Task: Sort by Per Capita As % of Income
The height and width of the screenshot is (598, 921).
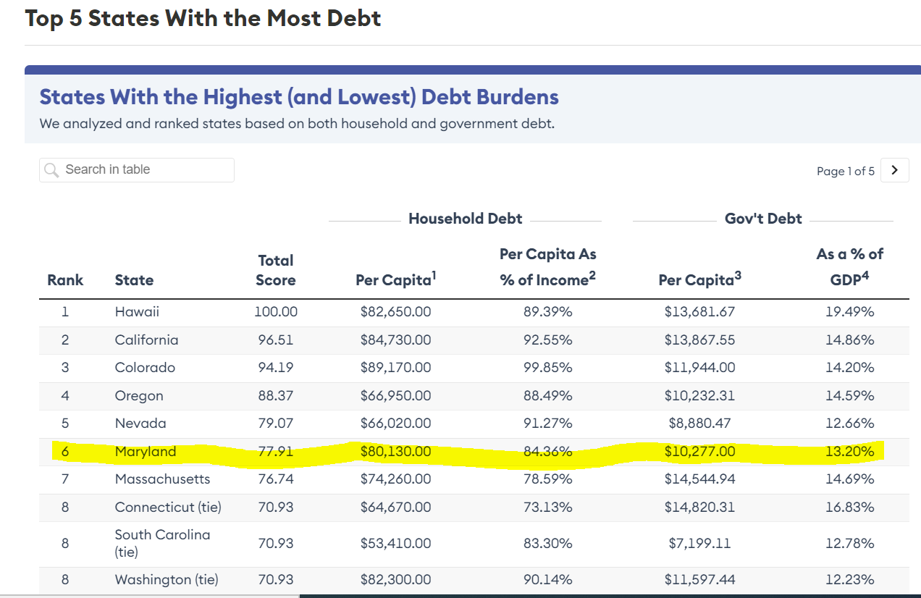Action: click(x=548, y=267)
